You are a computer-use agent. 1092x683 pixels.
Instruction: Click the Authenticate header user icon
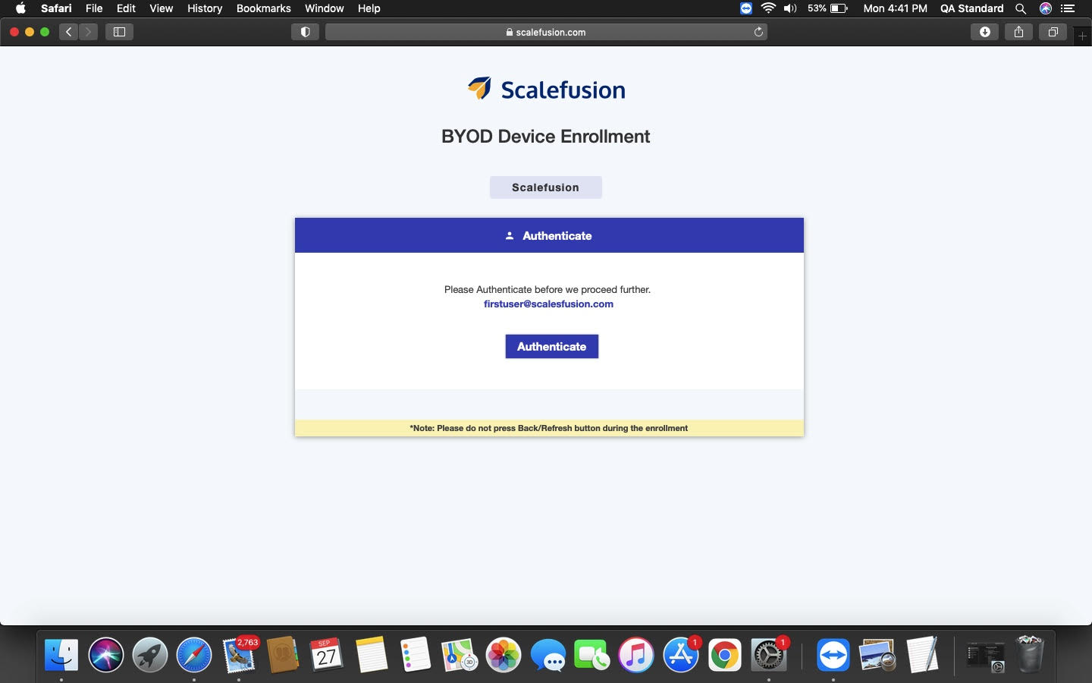[510, 236]
